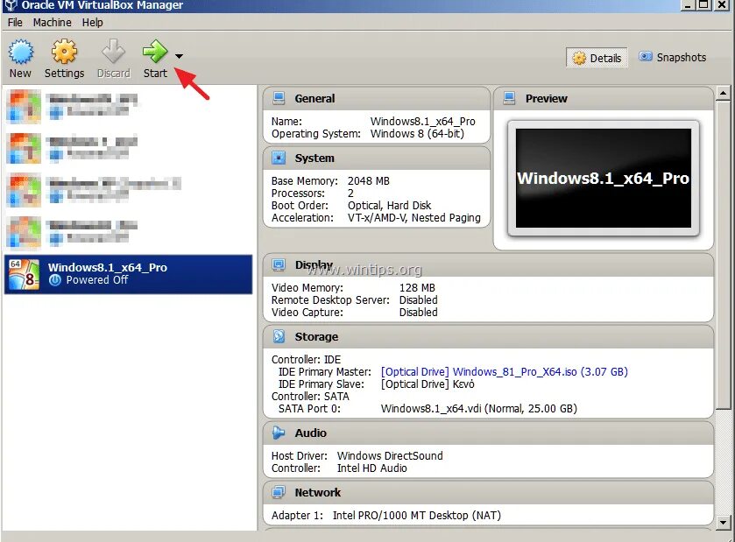Image resolution: width=735 pixels, height=542 pixels.
Task: Click the Remote Desktop Server Disabled value
Action: pos(418,299)
